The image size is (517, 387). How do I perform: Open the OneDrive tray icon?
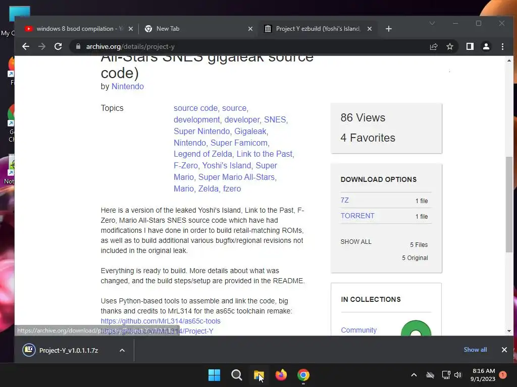click(430, 375)
